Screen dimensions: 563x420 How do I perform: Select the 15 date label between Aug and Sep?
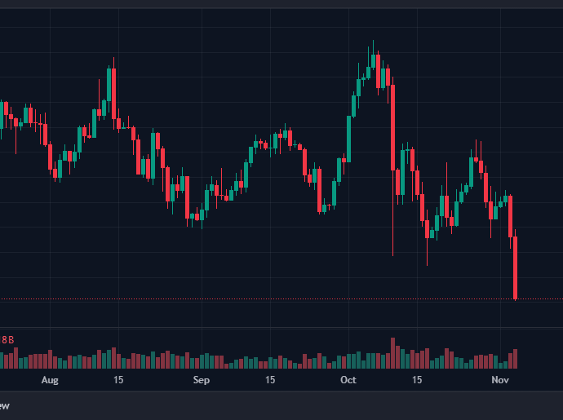coord(118,380)
